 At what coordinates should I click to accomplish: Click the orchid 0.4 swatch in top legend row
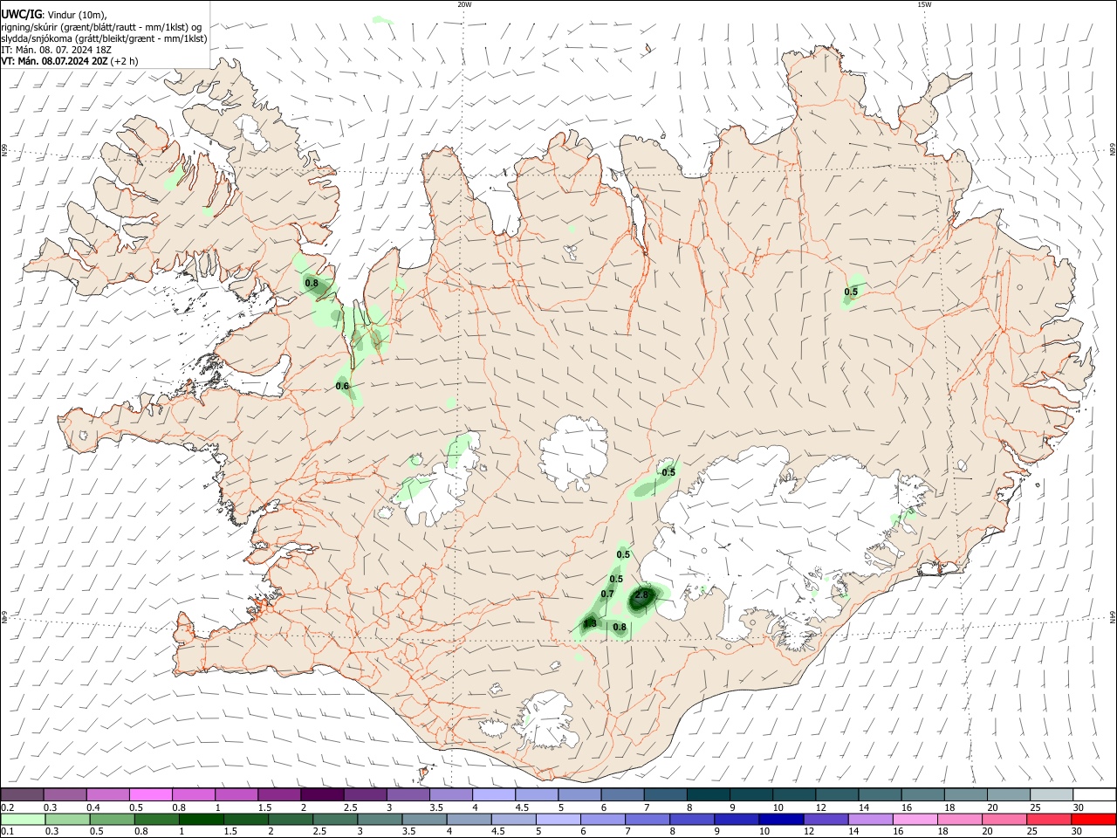pos(107,795)
